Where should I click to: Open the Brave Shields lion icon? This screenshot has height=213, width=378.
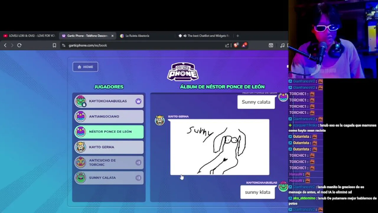click(236, 45)
